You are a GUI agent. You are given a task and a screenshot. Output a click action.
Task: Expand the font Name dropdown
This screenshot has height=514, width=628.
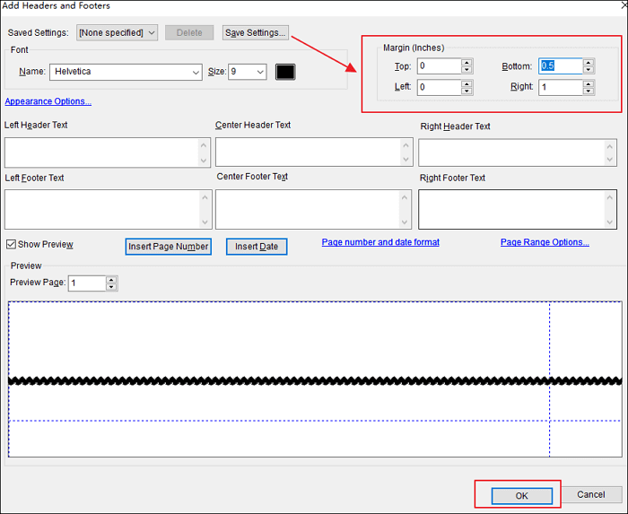tap(196, 72)
